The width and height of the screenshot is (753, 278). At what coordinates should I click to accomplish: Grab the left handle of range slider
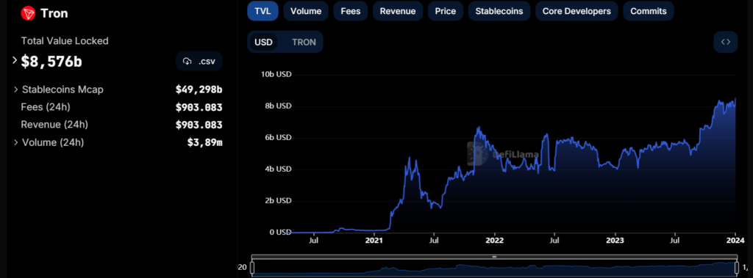click(251, 268)
